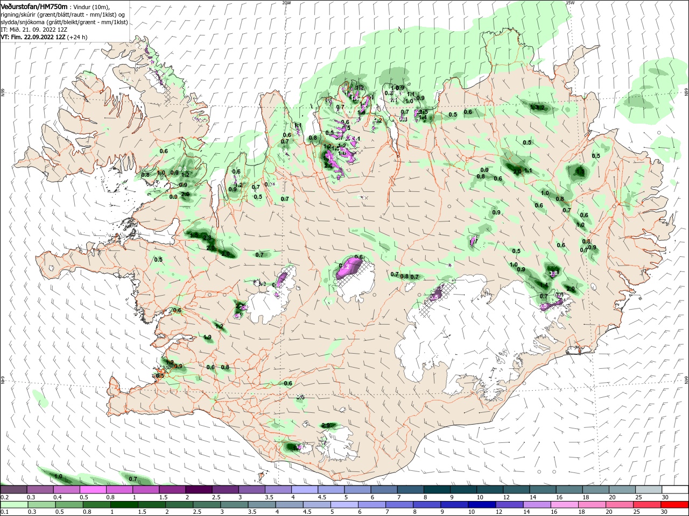Select initial time text 'IT: Mið. 21. 09. 2022 12Z'
Image resolution: width=689 pixels, height=516 pixels.
(x=33, y=30)
